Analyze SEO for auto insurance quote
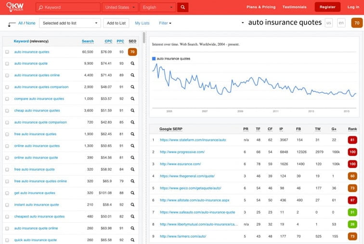364x244 pixels. point(132,63)
